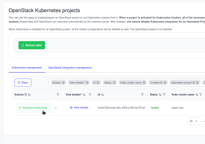Expand the Download Kubeconfig actions dropdown
Image resolution: width=205 pixels, height=144 pixels.
point(56,108)
